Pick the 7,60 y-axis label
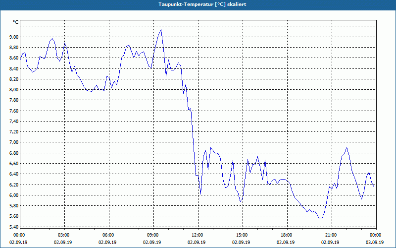 coord(13,111)
